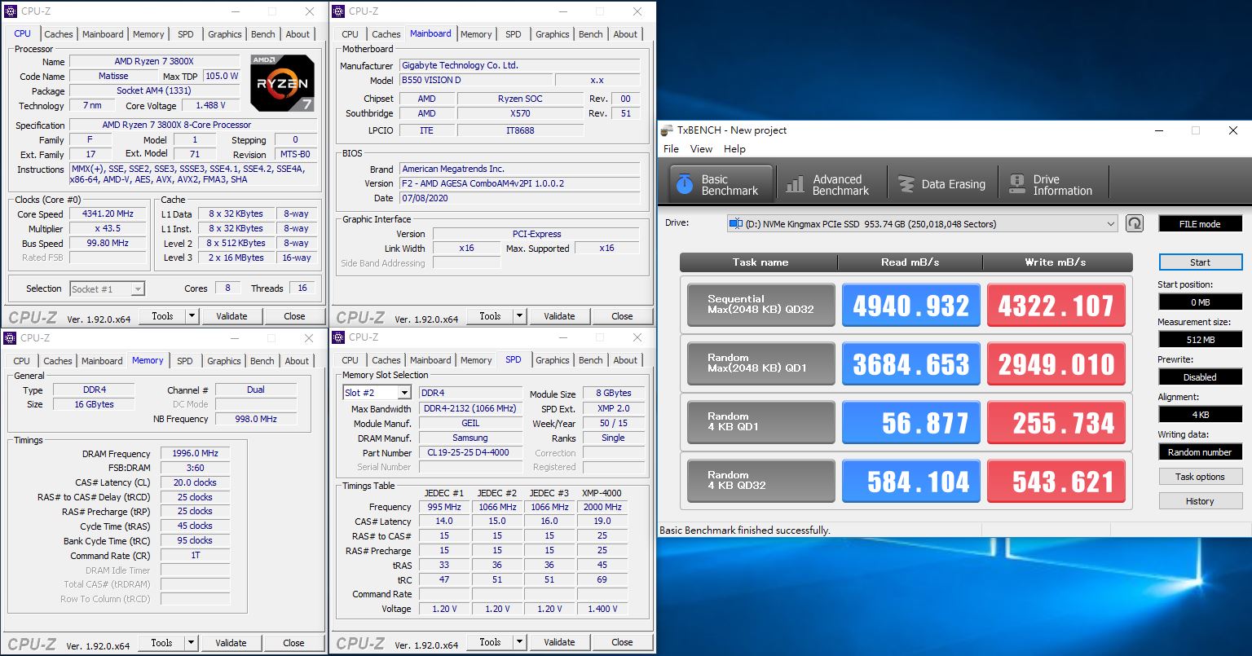In the CPU-Z SPD window, click Validate
The height and width of the screenshot is (656, 1252).
point(559,642)
